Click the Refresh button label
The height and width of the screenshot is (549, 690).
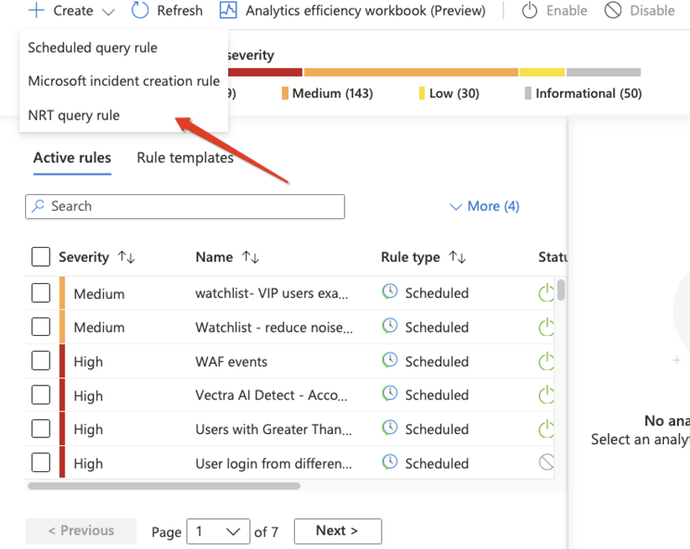click(x=179, y=10)
